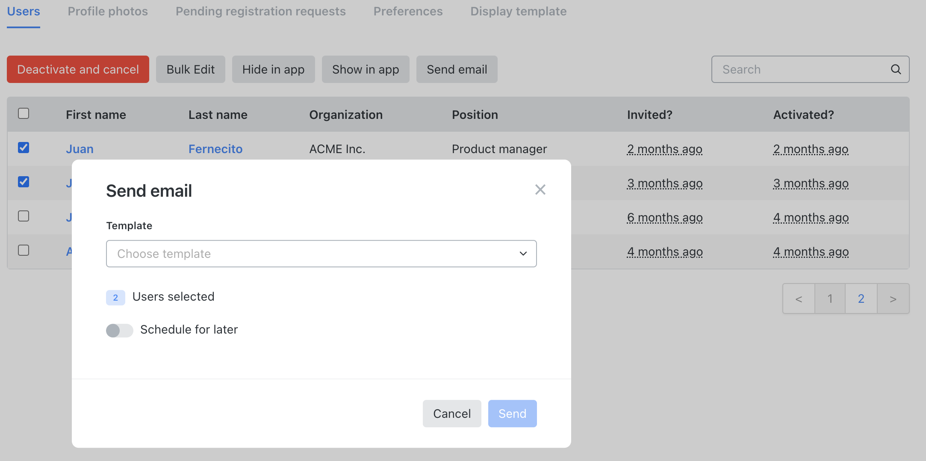The width and height of the screenshot is (926, 461).
Task: Click the Send button
Action: point(512,414)
